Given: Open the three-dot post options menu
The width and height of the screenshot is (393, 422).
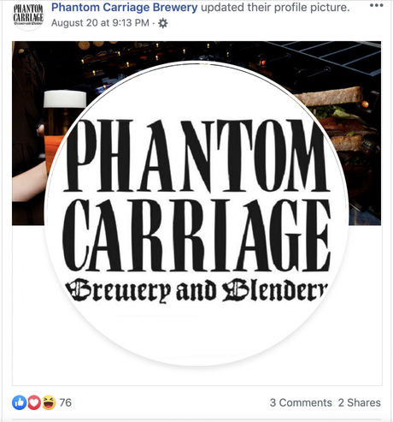Looking at the screenshot, I should 376,5.
